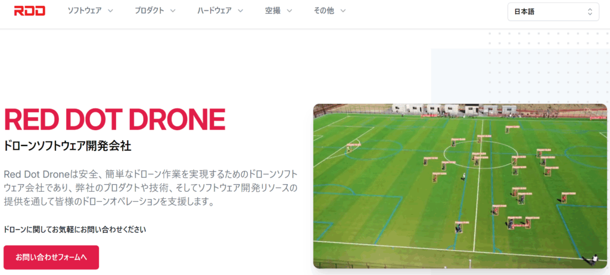Screen dimensions: 610x275
Task: Click the RDD logo in the header
Action: click(x=30, y=11)
